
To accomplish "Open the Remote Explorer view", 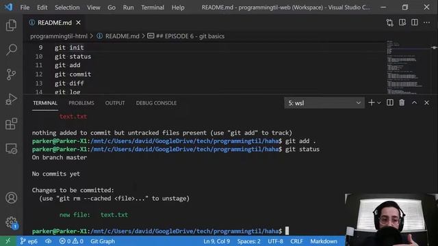I will pyautogui.click(x=11, y=148).
